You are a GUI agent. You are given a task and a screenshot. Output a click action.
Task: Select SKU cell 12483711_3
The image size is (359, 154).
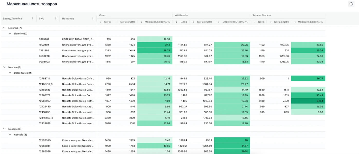(x=46, y=84)
